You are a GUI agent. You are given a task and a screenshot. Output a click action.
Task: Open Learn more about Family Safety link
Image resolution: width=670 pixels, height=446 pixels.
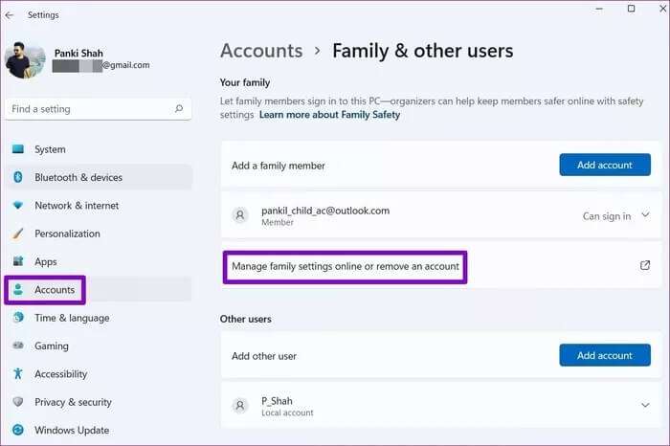329,115
